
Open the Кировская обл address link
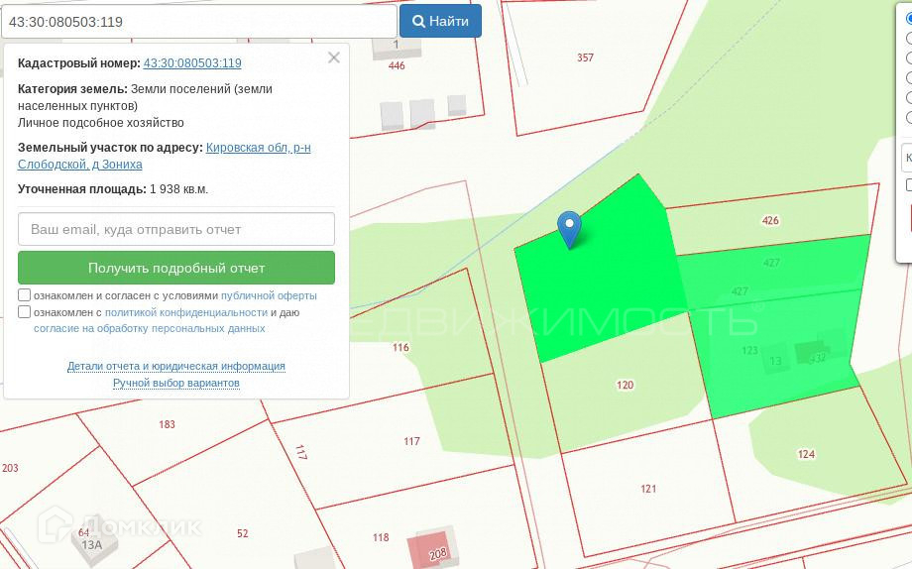(259, 147)
